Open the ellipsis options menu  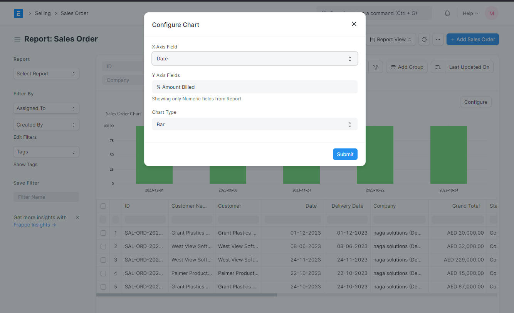click(x=438, y=39)
